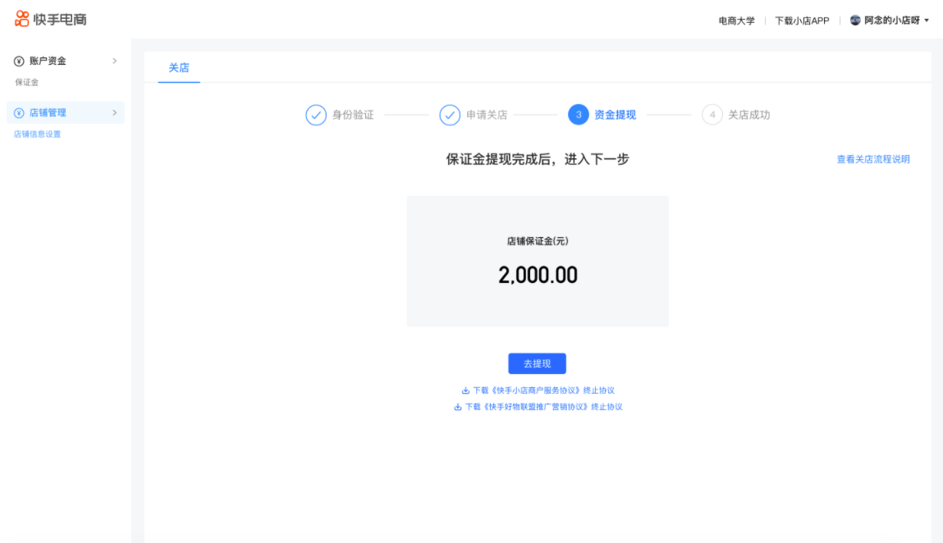The image size is (943, 543).
Task: Click the 去提现 button
Action: (x=537, y=363)
